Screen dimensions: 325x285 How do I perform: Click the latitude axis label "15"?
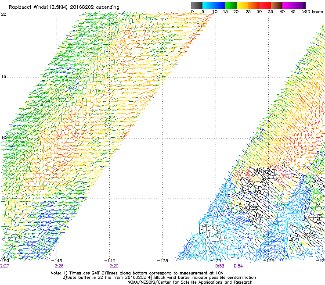click(4, 77)
